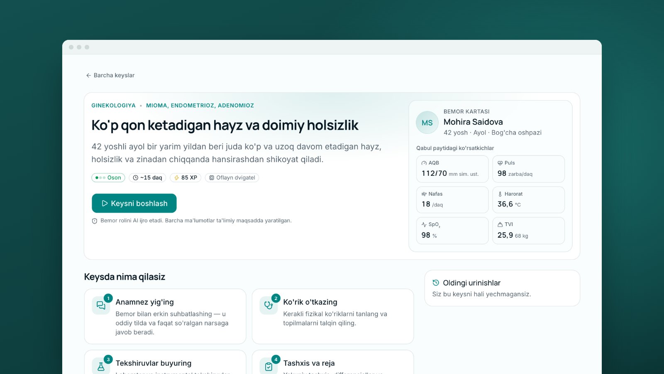Click the MIOMA, ENDOMETRIOZ, ADENOMIOZ tag
The image size is (664, 374).
click(200, 106)
